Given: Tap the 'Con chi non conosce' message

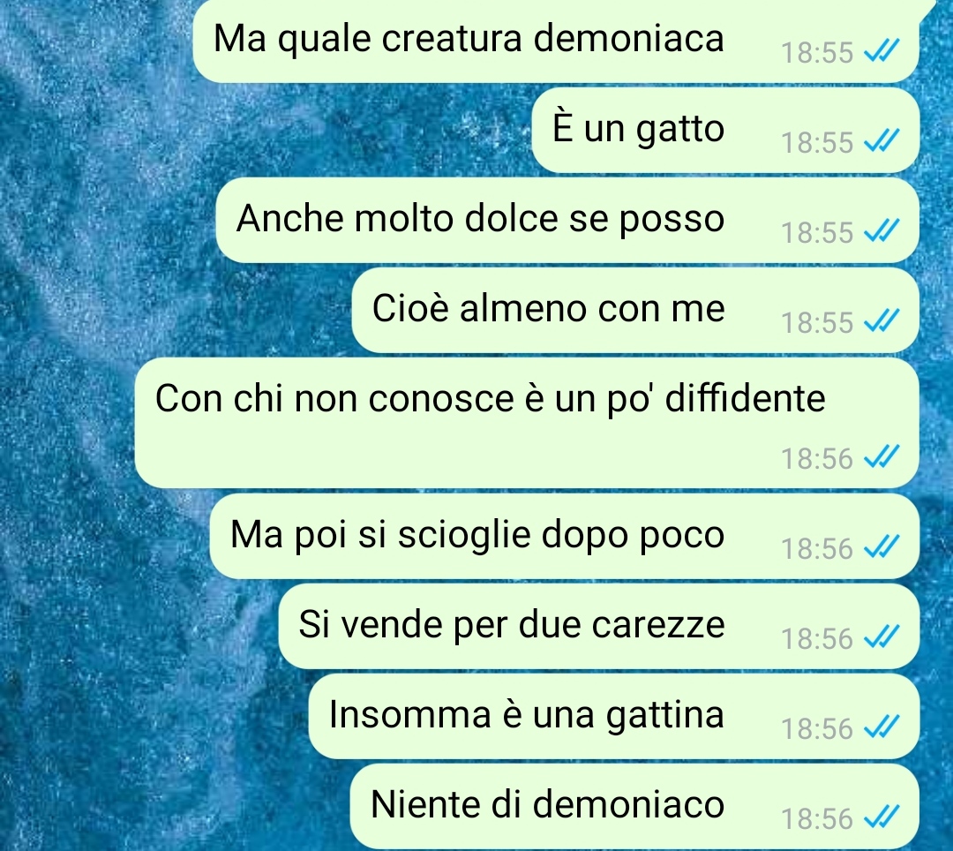Looking at the screenshot, I should (x=526, y=423).
